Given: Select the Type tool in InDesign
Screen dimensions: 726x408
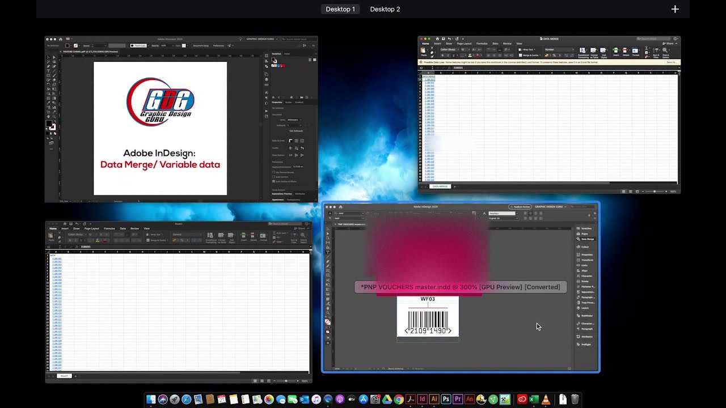Looking at the screenshot, I should point(328,253).
